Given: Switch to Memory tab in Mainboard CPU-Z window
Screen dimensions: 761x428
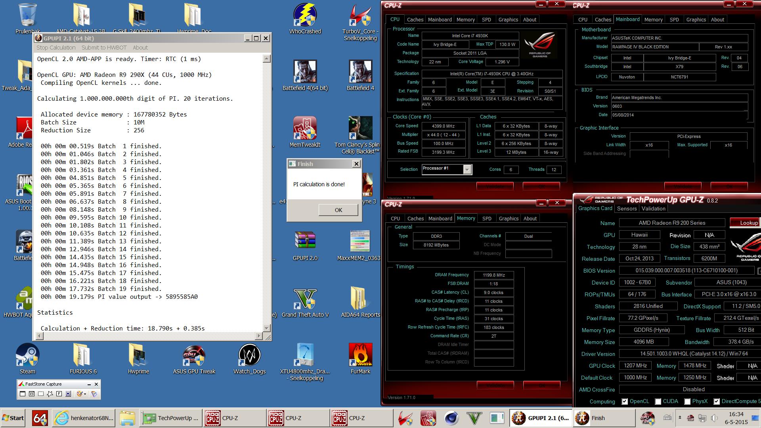Looking at the screenshot, I should [x=653, y=19].
